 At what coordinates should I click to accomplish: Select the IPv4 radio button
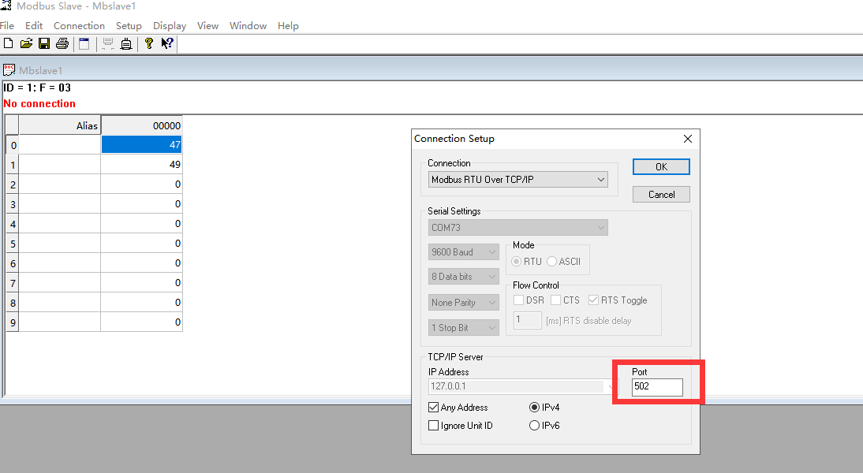click(535, 408)
